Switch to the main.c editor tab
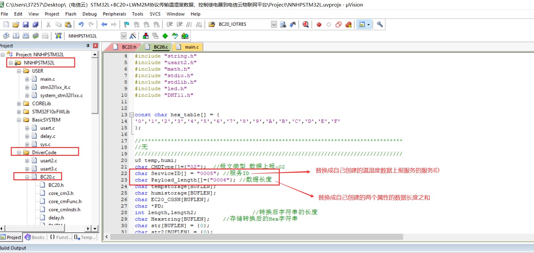The height and width of the screenshot is (253, 534). point(189,47)
